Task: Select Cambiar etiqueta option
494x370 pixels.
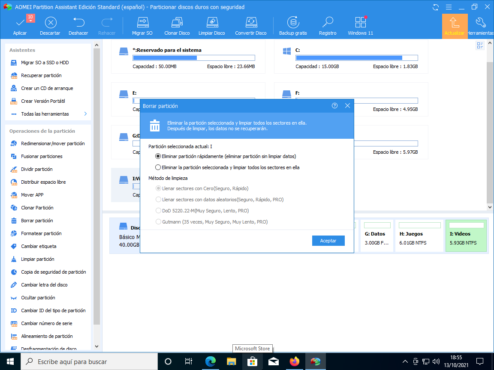Action: click(x=39, y=246)
